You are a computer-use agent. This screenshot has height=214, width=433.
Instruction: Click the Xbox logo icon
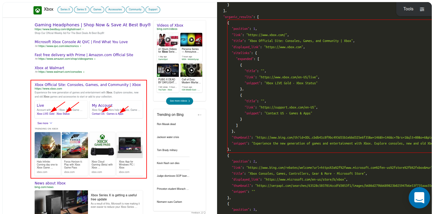[37, 9]
